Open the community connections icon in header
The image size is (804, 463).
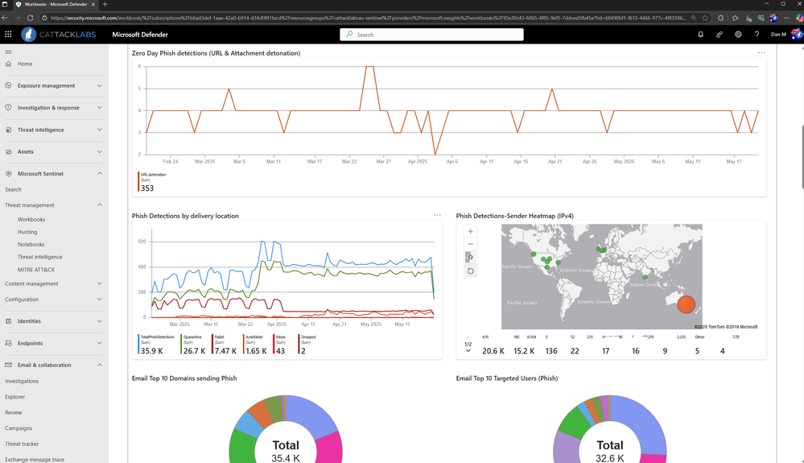pos(719,35)
